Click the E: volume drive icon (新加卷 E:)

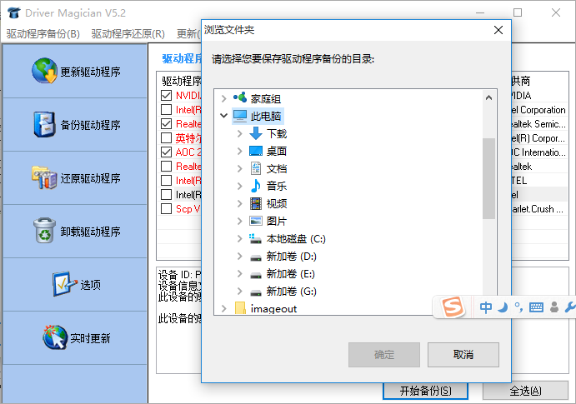256,275
